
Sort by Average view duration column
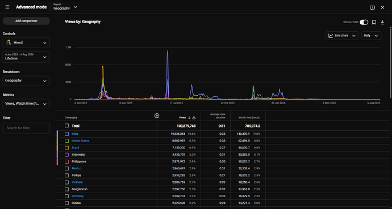click(x=218, y=116)
